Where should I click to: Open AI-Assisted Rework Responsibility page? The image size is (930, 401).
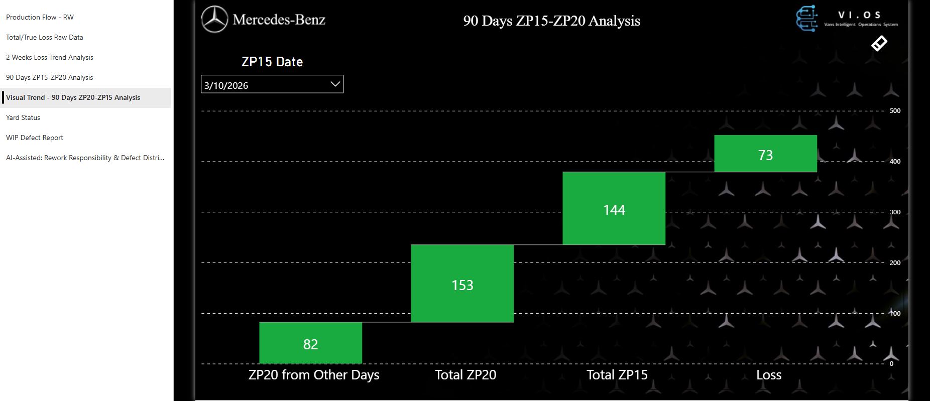[85, 158]
